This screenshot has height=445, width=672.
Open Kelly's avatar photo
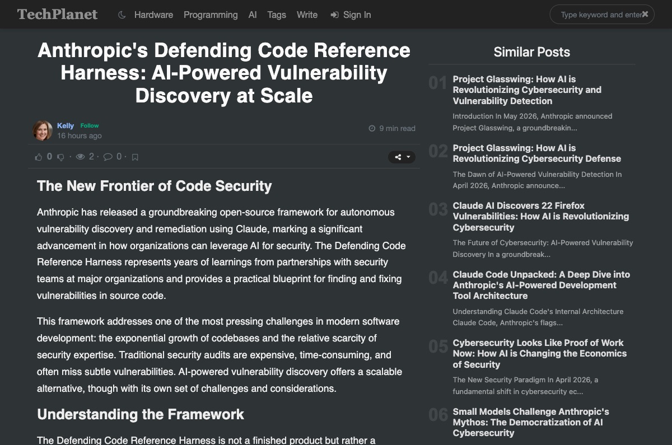[x=43, y=130]
